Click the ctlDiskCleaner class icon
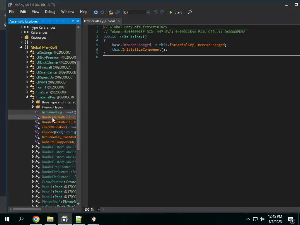 32,62
